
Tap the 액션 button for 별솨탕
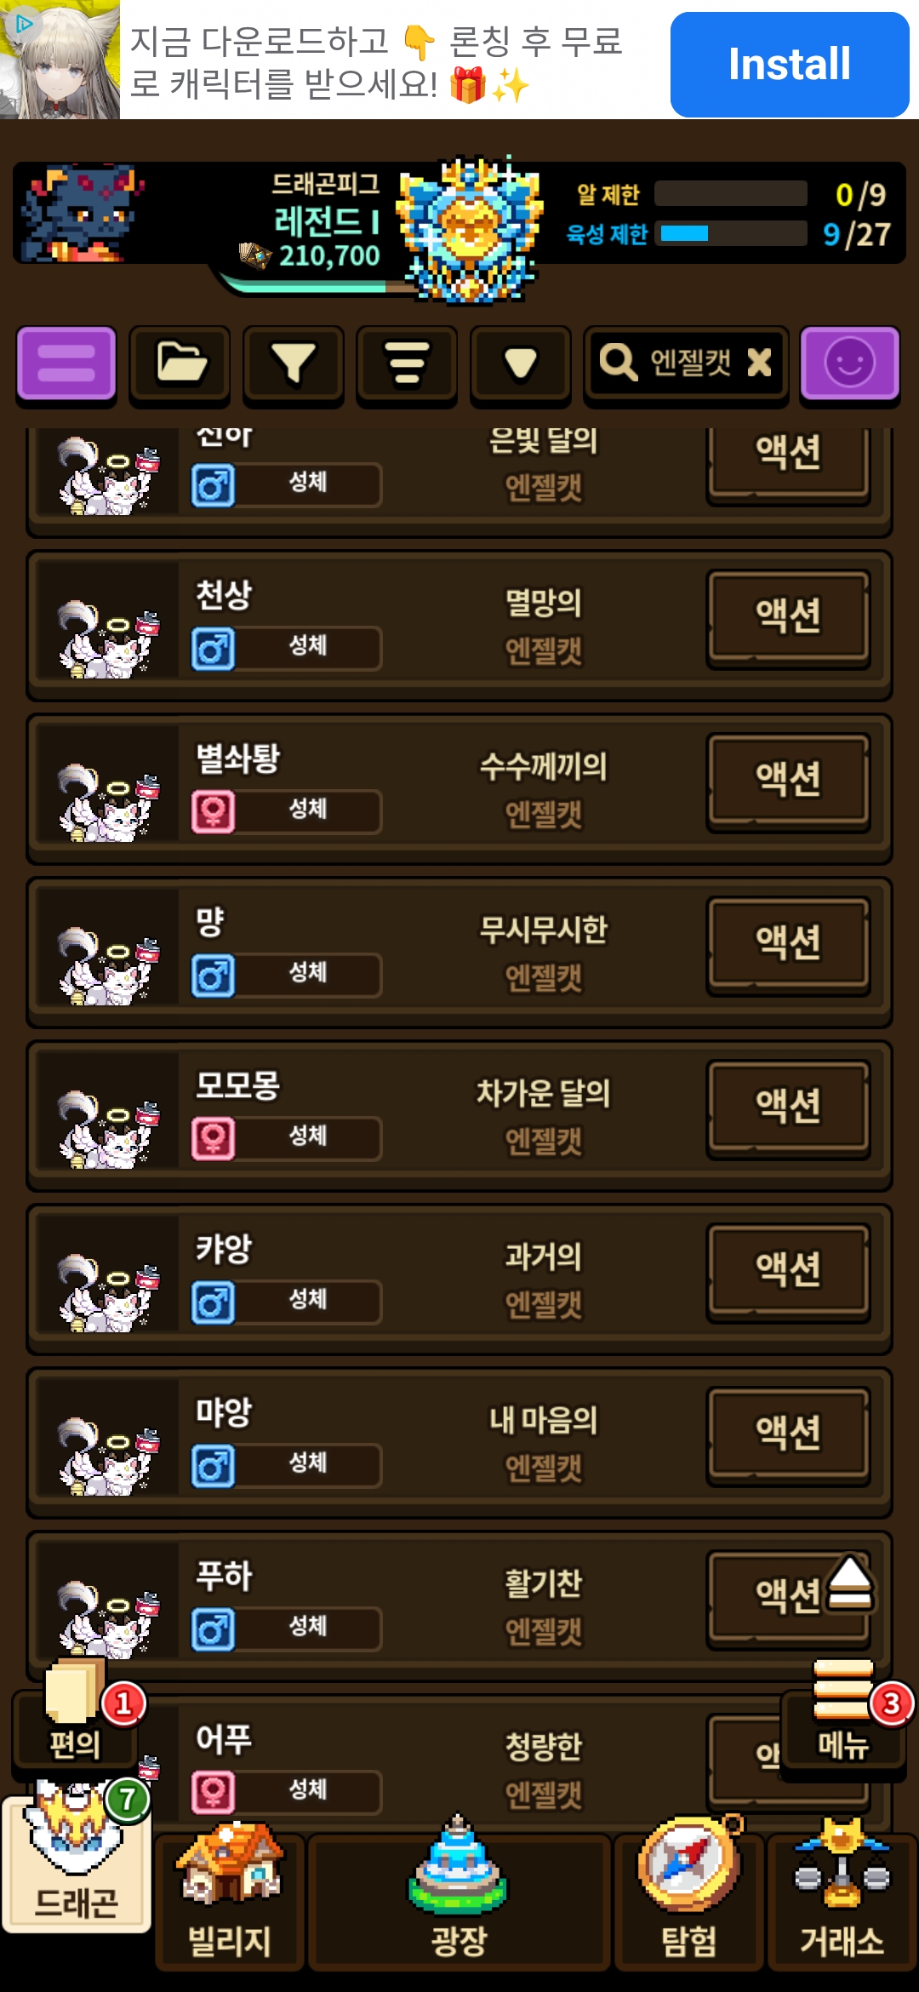(x=788, y=780)
